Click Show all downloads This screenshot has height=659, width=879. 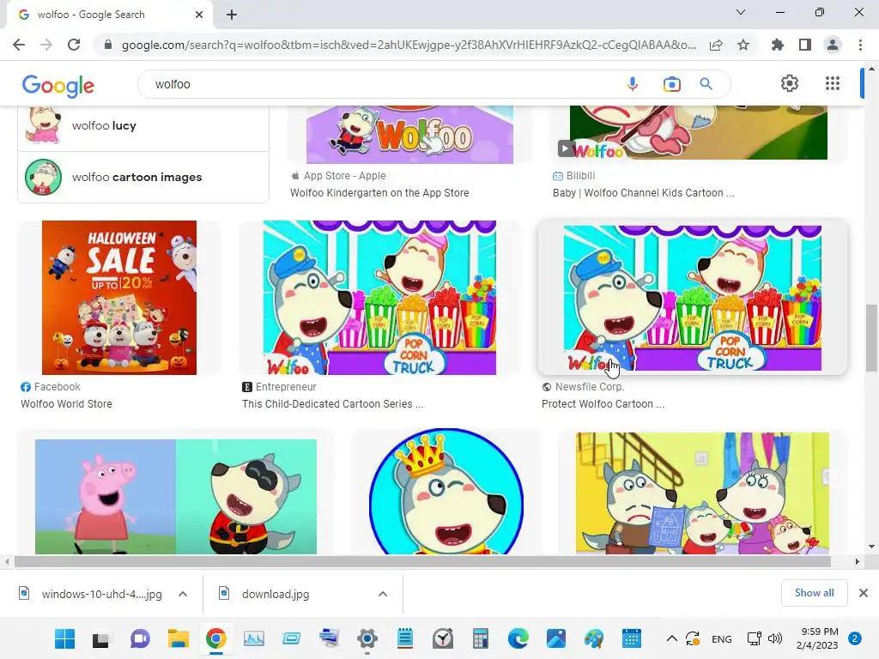click(814, 593)
